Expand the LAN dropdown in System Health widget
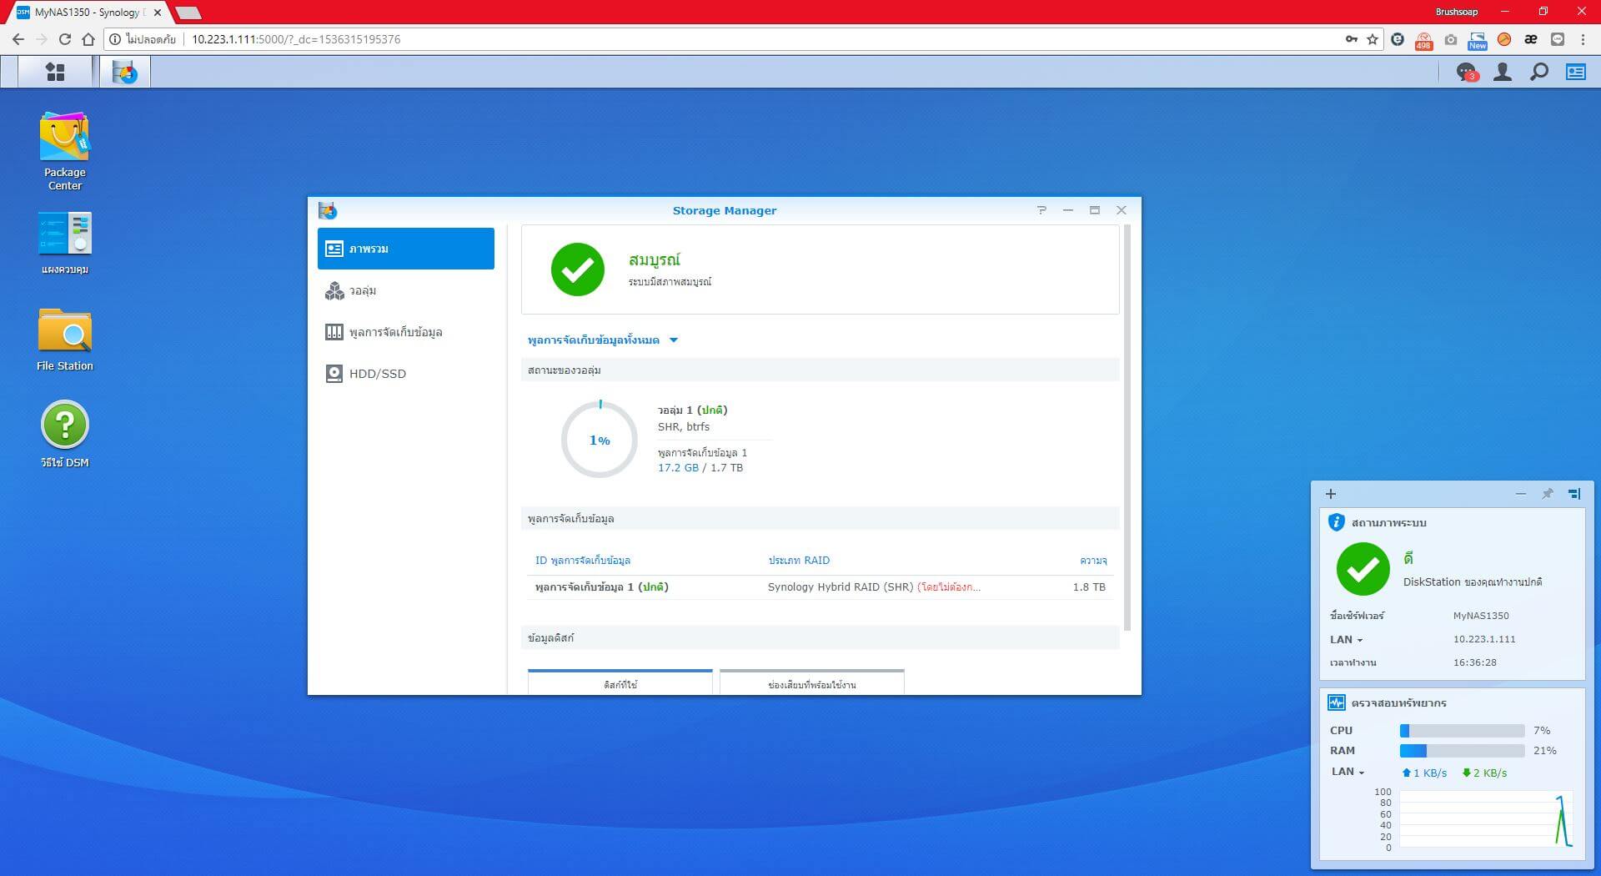 tap(1346, 640)
